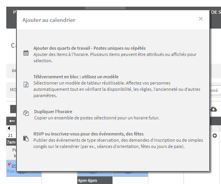Screen dimensions: 221x184
Task: Click the red pushpin icon
Action: pyautogui.click(x=9, y=164)
